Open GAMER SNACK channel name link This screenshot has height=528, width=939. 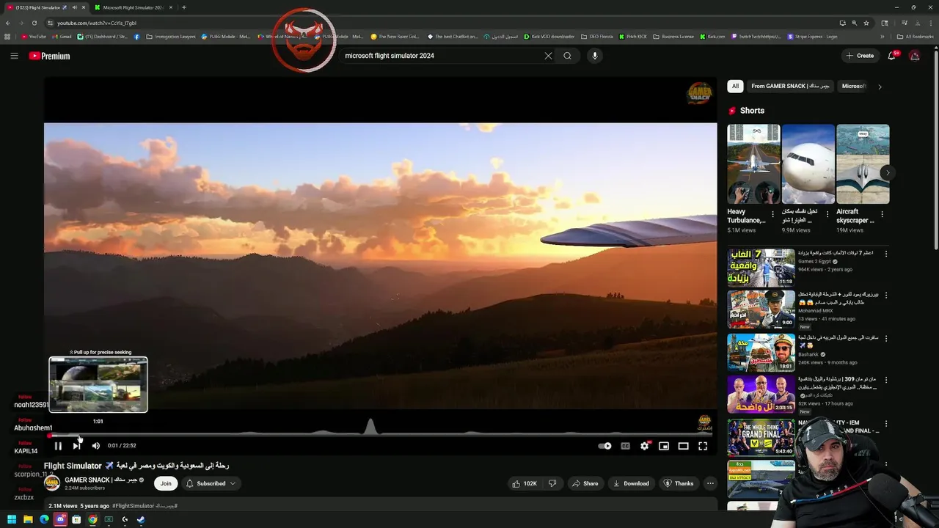[x=101, y=480]
